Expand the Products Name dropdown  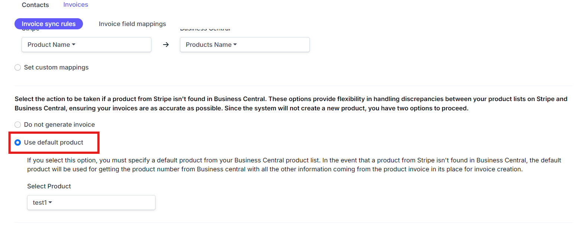click(245, 45)
